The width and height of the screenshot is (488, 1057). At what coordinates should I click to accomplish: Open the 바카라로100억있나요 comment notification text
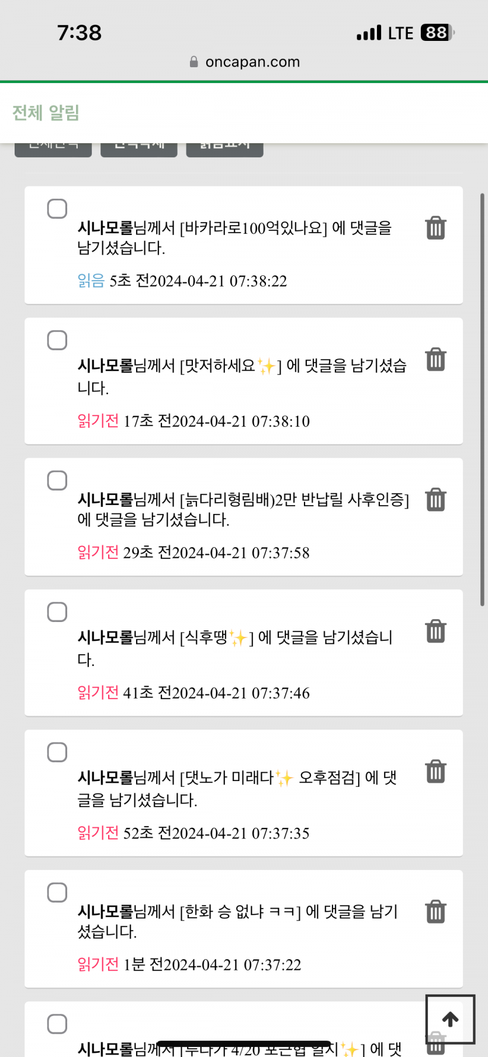[234, 237]
